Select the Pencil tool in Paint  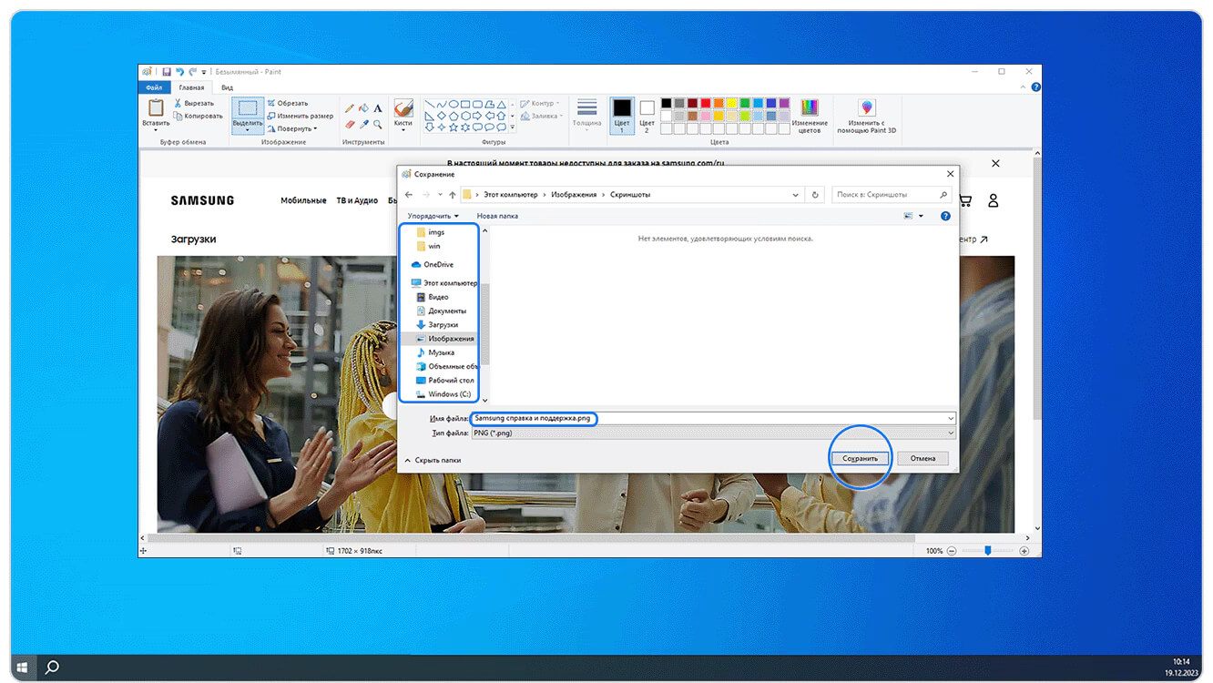pyautogui.click(x=349, y=108)
